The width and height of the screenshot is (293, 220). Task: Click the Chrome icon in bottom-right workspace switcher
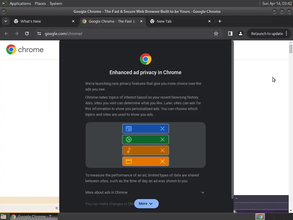[260, 217]
